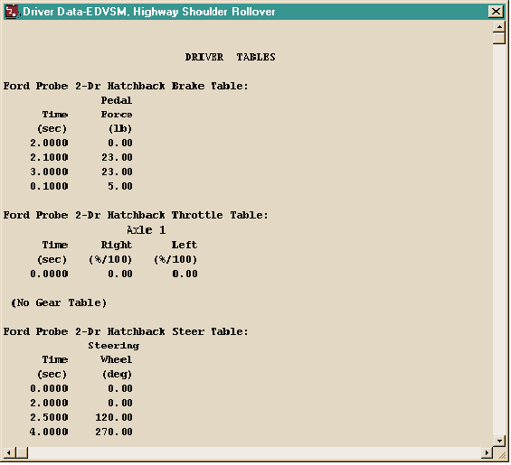Click steering wheel value 270.00
Viewport: 511px width, 465px height.
[x=114, y=432]
